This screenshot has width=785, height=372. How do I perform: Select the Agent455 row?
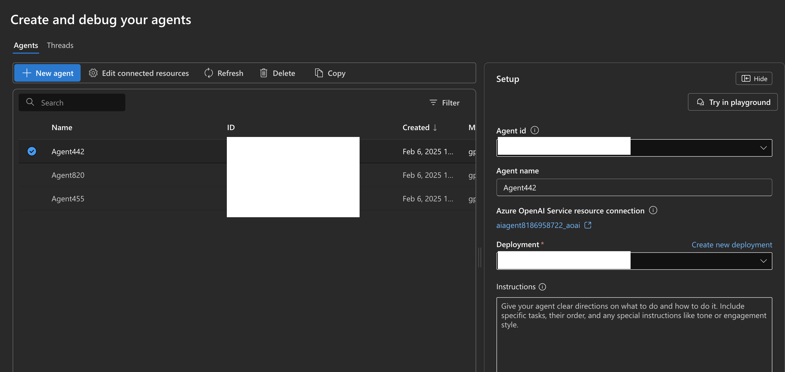pyautogui.click(x=68, y=199)
